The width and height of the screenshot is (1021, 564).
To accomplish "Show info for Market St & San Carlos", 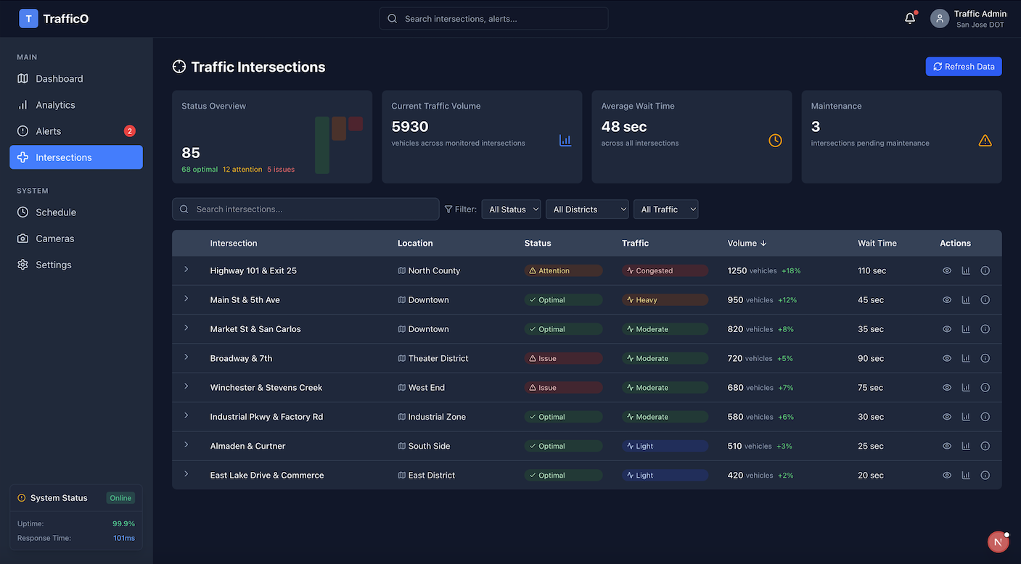I will tap(985, 329).
